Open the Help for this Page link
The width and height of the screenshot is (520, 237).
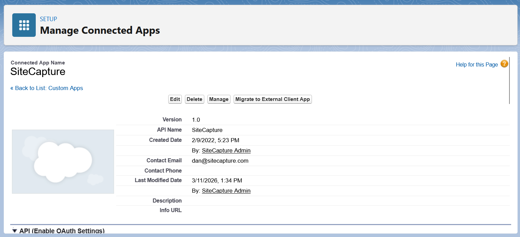(476, 64)
